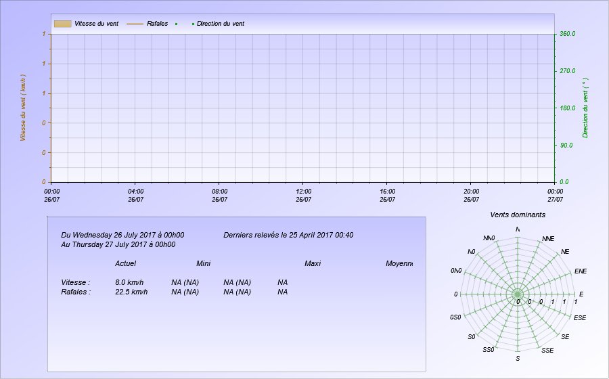Click the 'Vents dominants' chart title
The height and width of the screenshot is (379, 609).
pyautogui.click(x=518, y=215)
